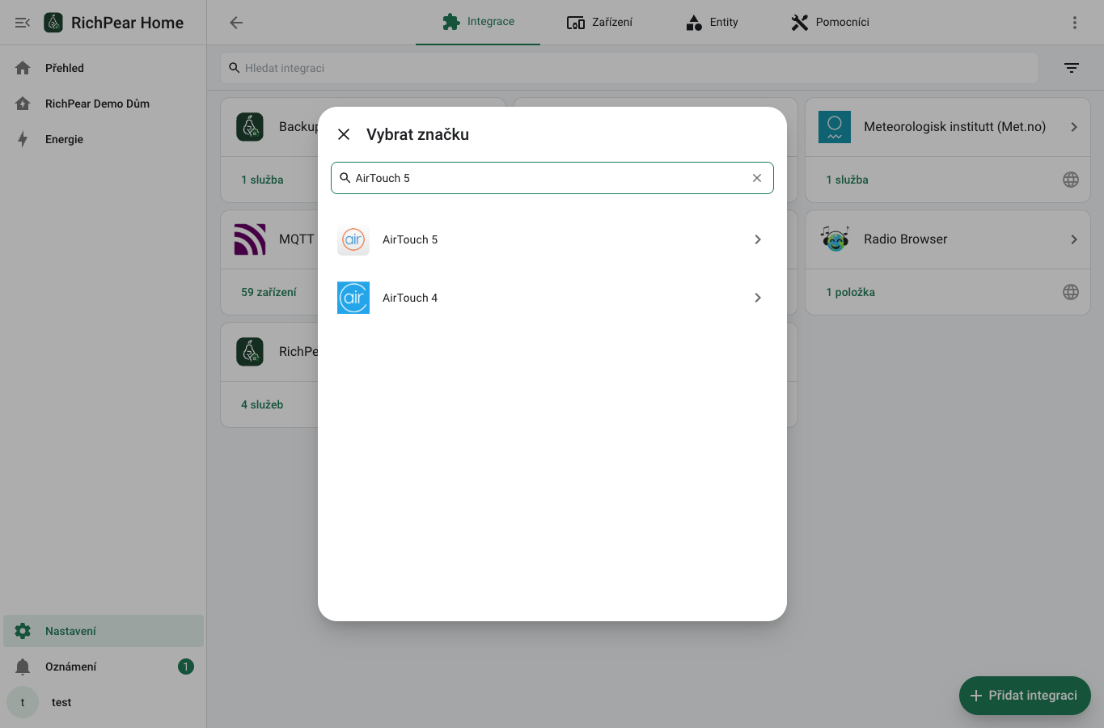Choose the AirTouch 5 list entry
This screenshot has height=728, width=1104.
[x=552, y=239]
